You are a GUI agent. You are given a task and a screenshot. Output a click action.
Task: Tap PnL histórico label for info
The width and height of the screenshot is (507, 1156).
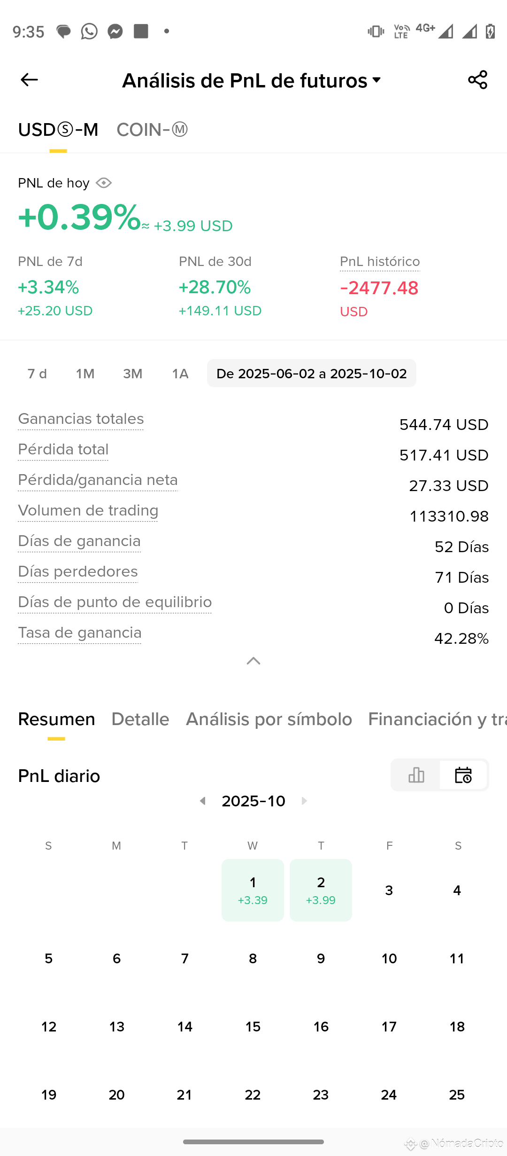380,262
